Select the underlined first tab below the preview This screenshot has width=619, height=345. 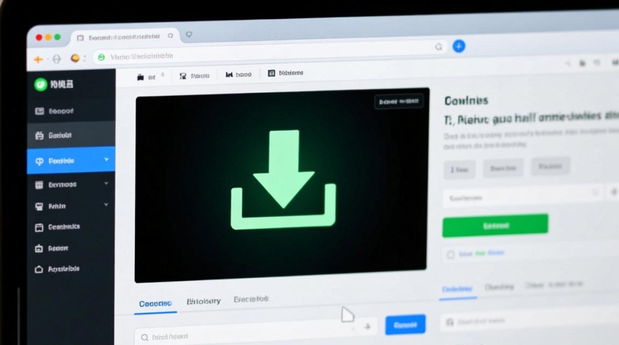click(155, 304)
